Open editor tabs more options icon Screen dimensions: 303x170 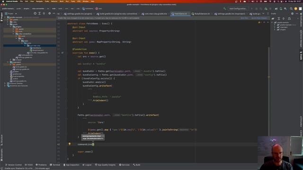click(x=268, y=14)
